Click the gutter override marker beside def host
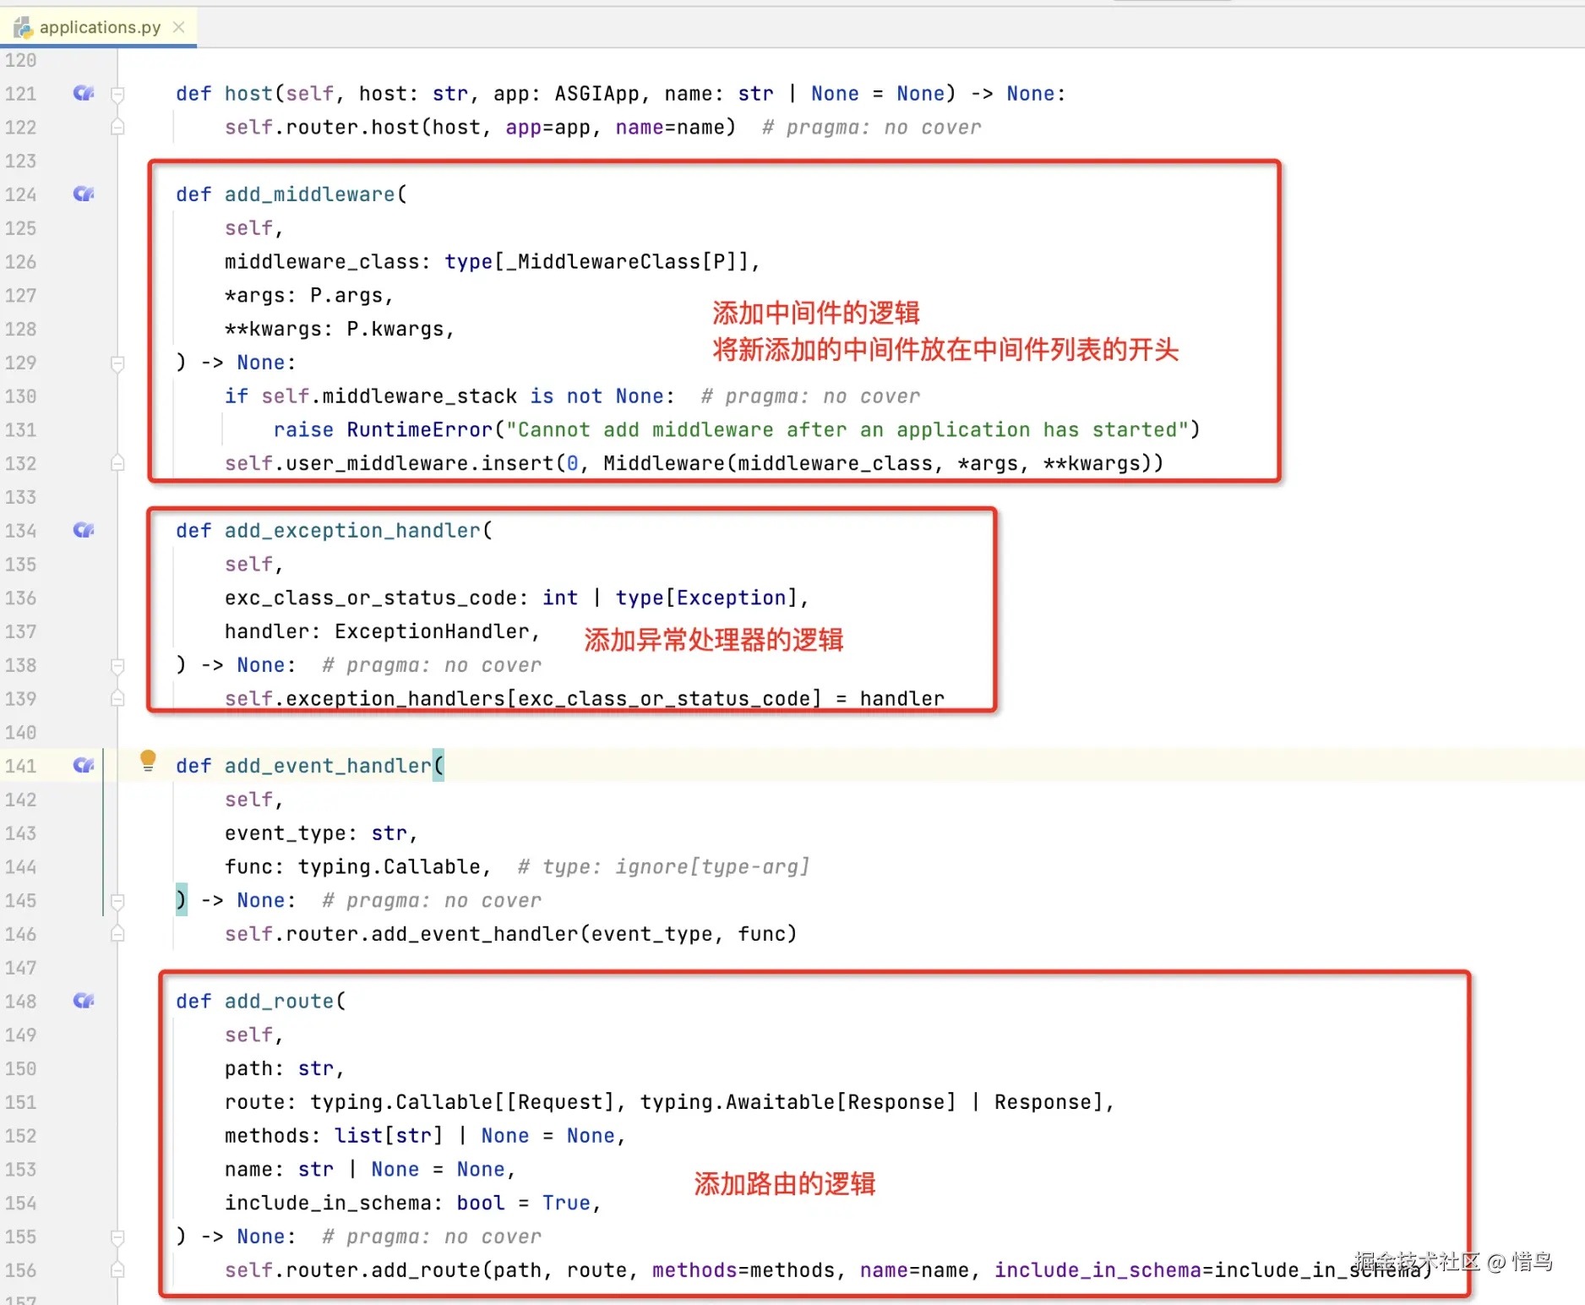Viewport: 1585px width, 1305px height. 83,93
